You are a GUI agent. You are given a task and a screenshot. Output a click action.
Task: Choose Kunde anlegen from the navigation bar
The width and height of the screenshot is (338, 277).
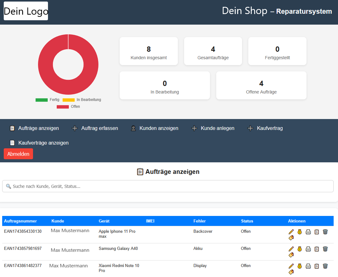pos(213,128)
